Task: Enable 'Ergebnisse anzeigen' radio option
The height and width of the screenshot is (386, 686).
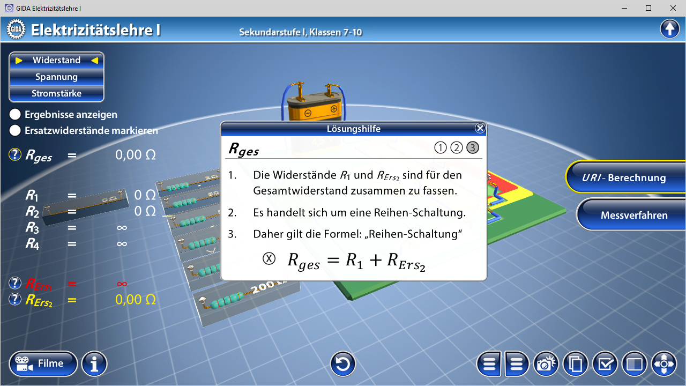Action: 16,114
